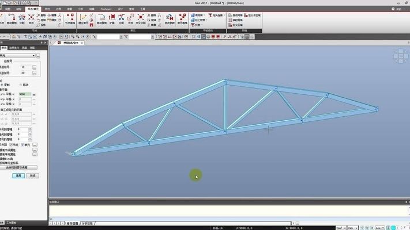Click the view cube navigation widget
410x230 pixels.
400,55
